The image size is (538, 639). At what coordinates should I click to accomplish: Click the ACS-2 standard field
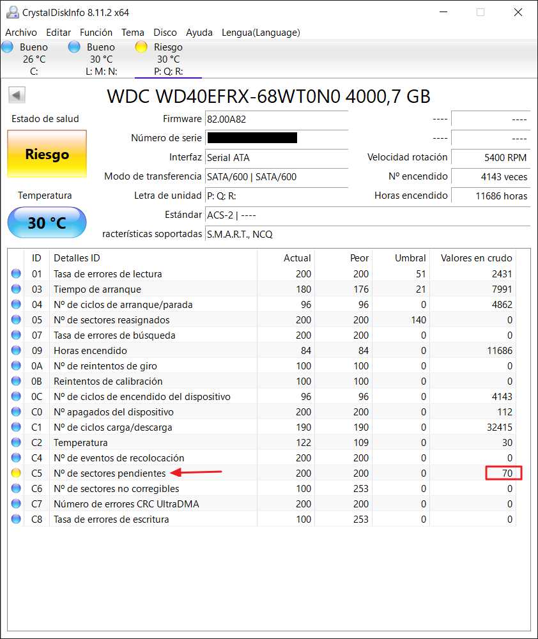click(x=367, y=215)
